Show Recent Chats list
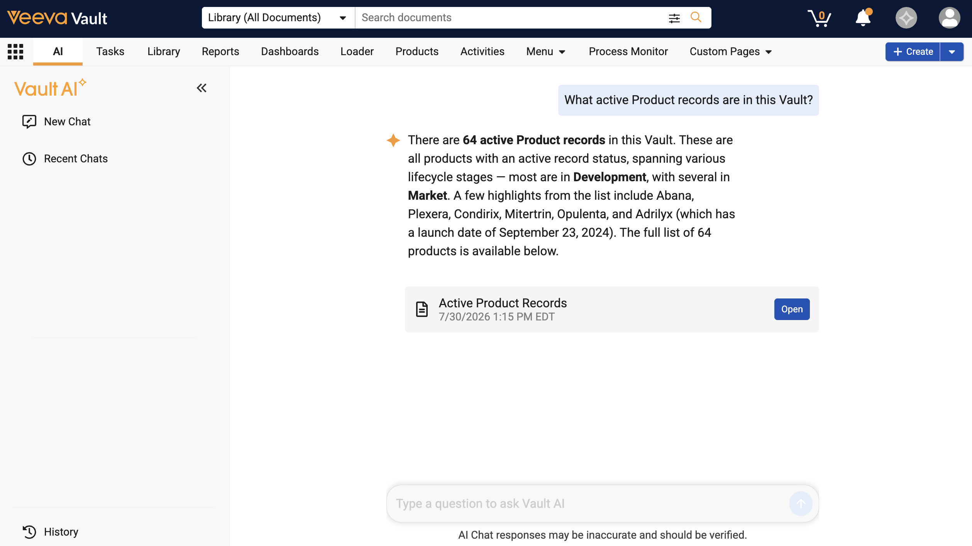The width and height of the screenshot is (972, 546). [76, 159]
